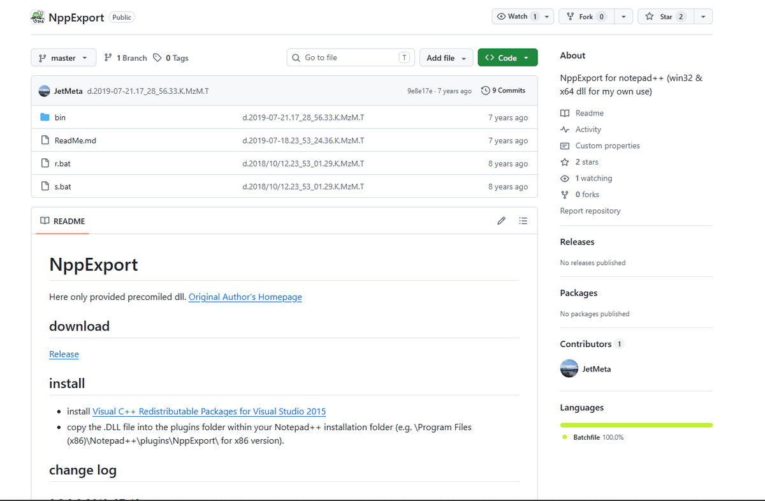Click the tag icon beside 0 Tags
The height and width of the screenshot is (501, 765).
pos(157,57)
